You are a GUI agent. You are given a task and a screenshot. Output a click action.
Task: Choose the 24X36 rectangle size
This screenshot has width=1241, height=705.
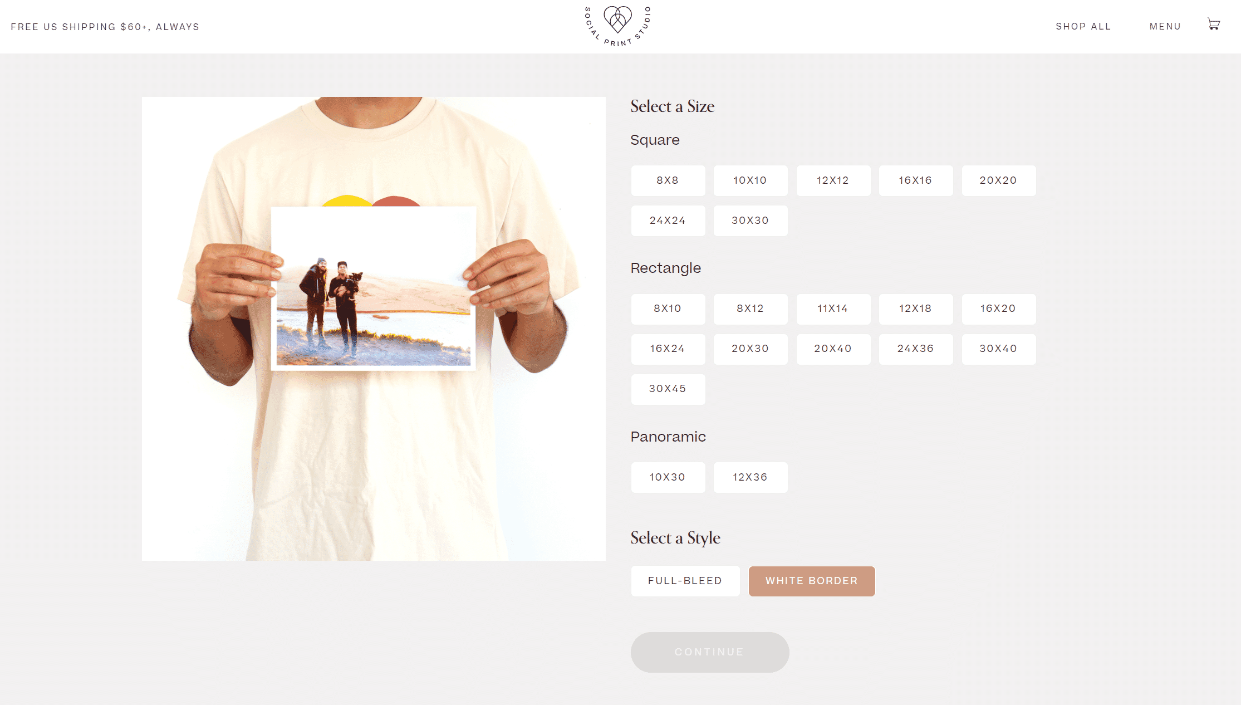(x=916, y=349)
